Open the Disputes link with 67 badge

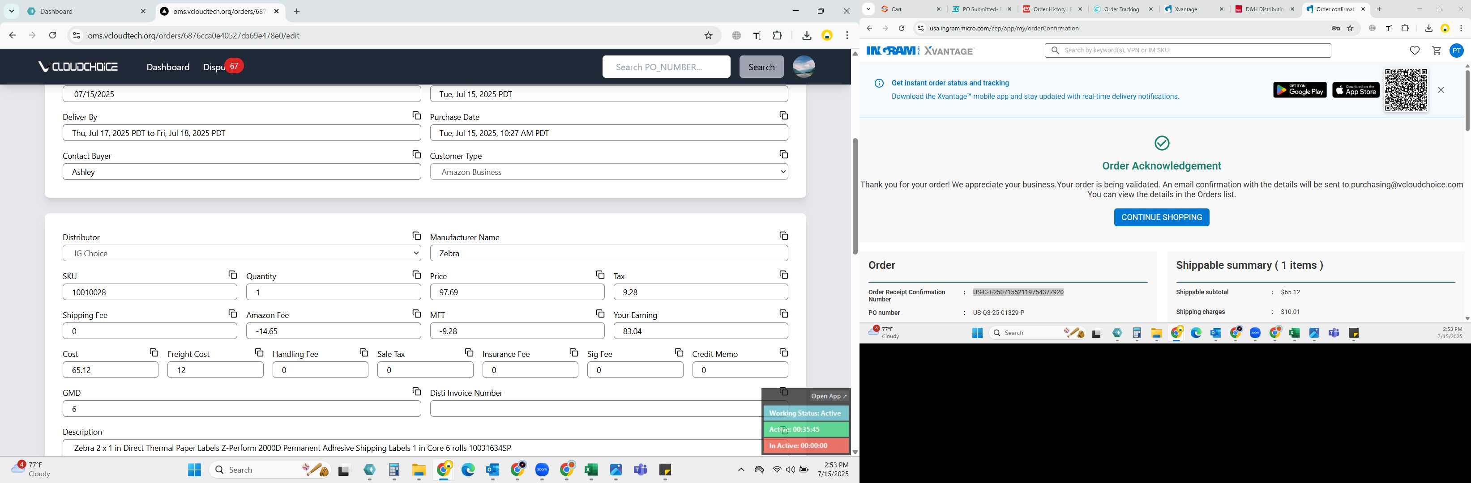tap(222, 67)
